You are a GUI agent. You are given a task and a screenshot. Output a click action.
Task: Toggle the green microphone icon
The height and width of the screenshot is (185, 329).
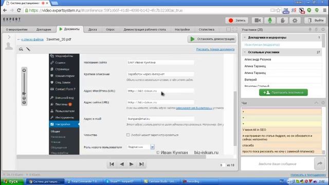[x=270, y=21]
